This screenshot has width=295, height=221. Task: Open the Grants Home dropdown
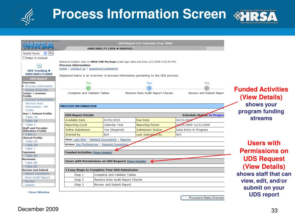[x=35, y=53]
